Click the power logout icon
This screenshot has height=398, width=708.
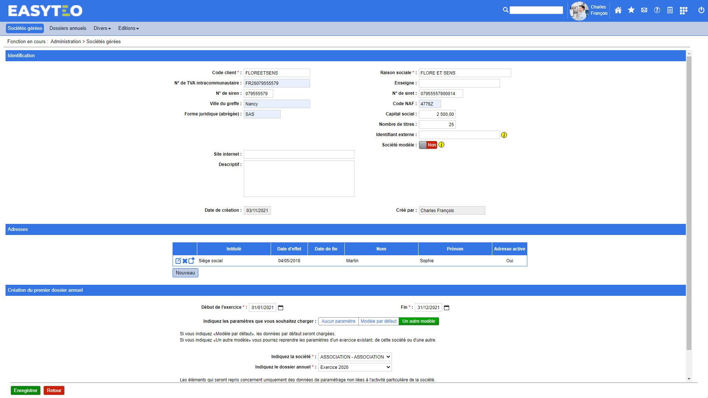[701, 10]
